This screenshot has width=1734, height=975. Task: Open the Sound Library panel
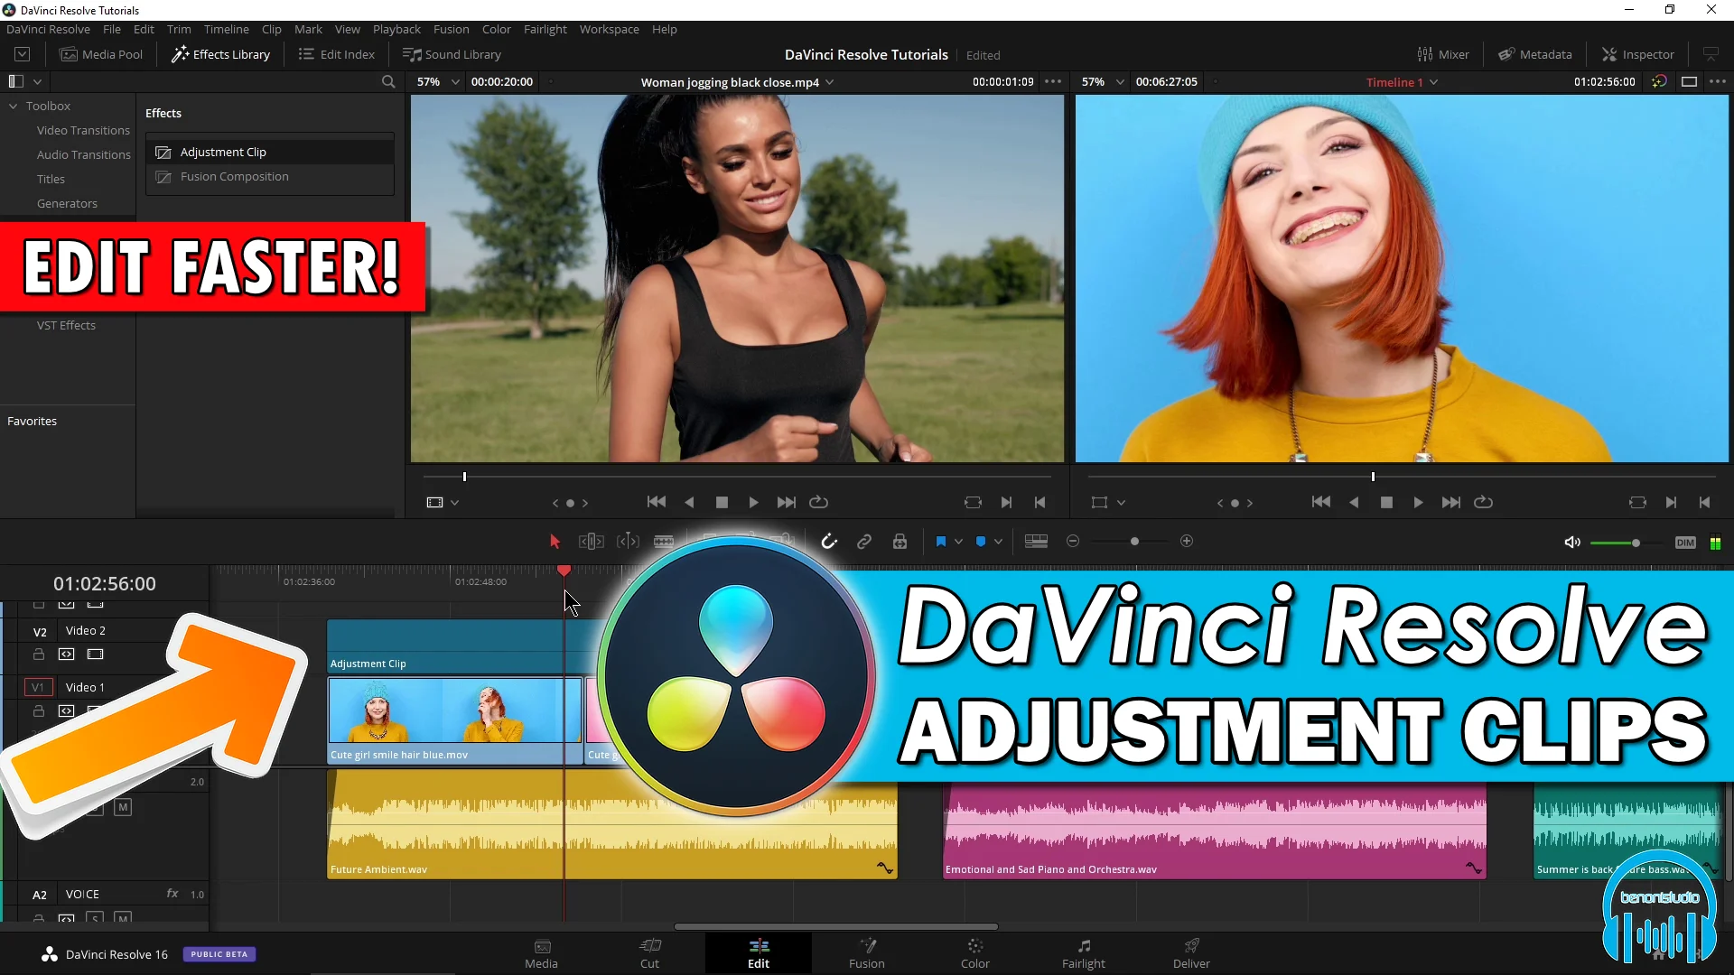pyautogui.click(x=452, y=54)
